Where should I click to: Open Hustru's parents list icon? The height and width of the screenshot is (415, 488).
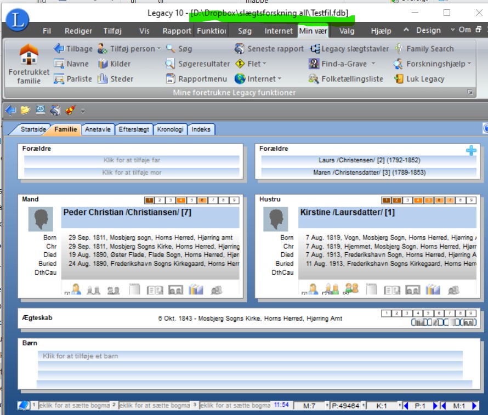pos(332,289)
